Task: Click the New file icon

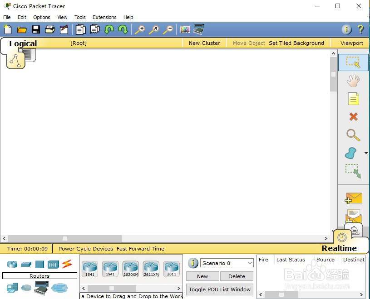Action: coord(8,29)
